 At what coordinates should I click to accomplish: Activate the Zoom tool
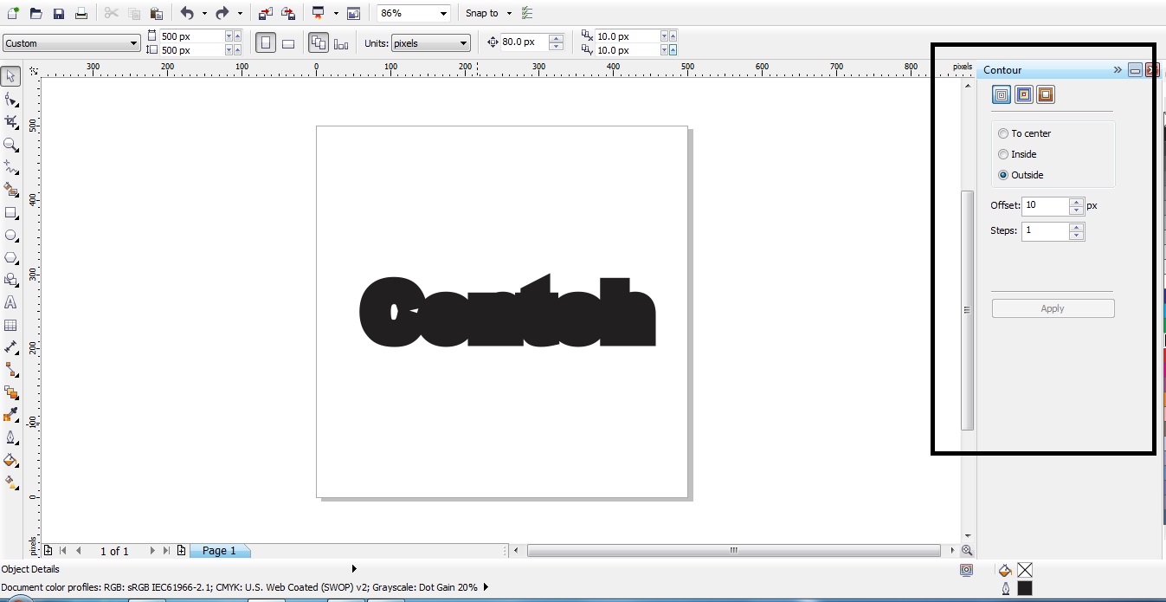(x=11, y=144)
